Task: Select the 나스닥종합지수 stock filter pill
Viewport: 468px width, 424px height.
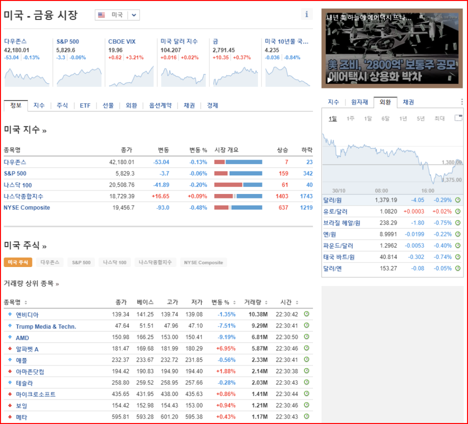Action: [155, 262]
